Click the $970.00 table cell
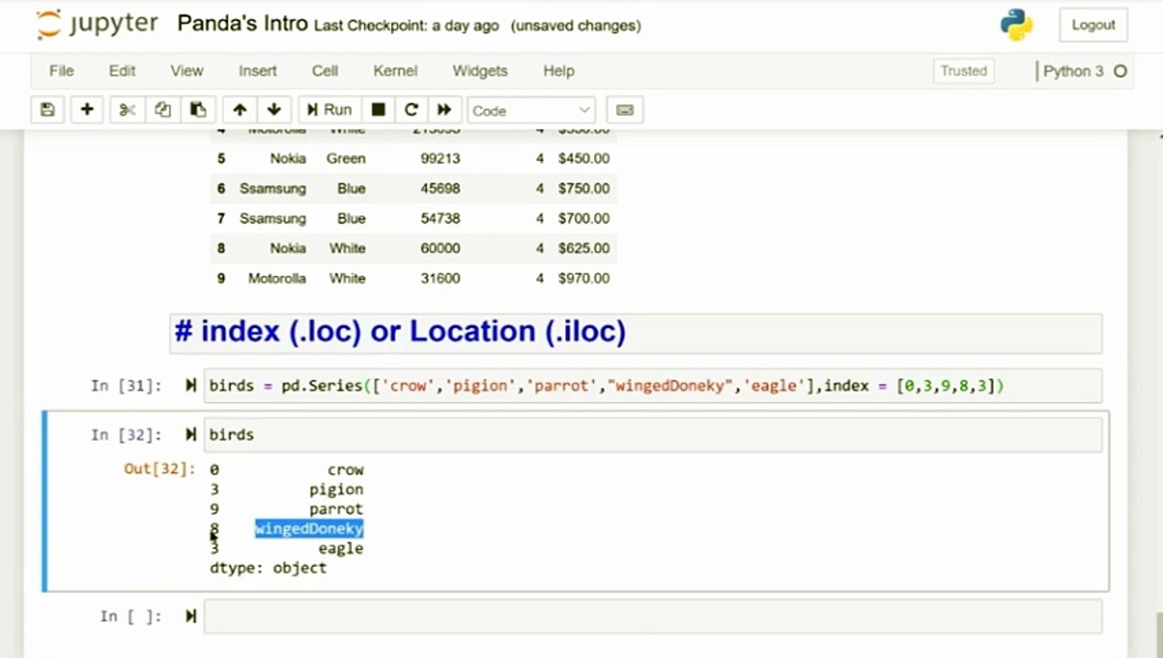 [583, 278]
